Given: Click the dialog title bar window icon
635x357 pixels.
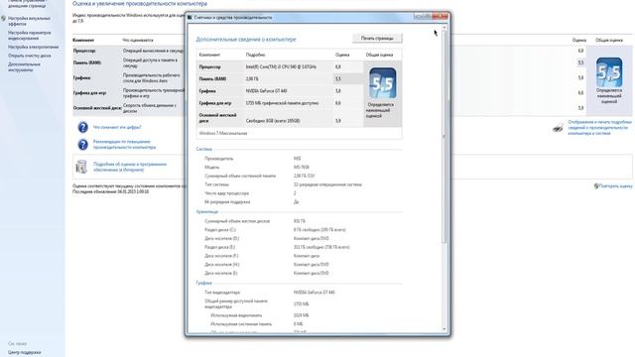Looking at the screenshot, I should pos(190,18).
